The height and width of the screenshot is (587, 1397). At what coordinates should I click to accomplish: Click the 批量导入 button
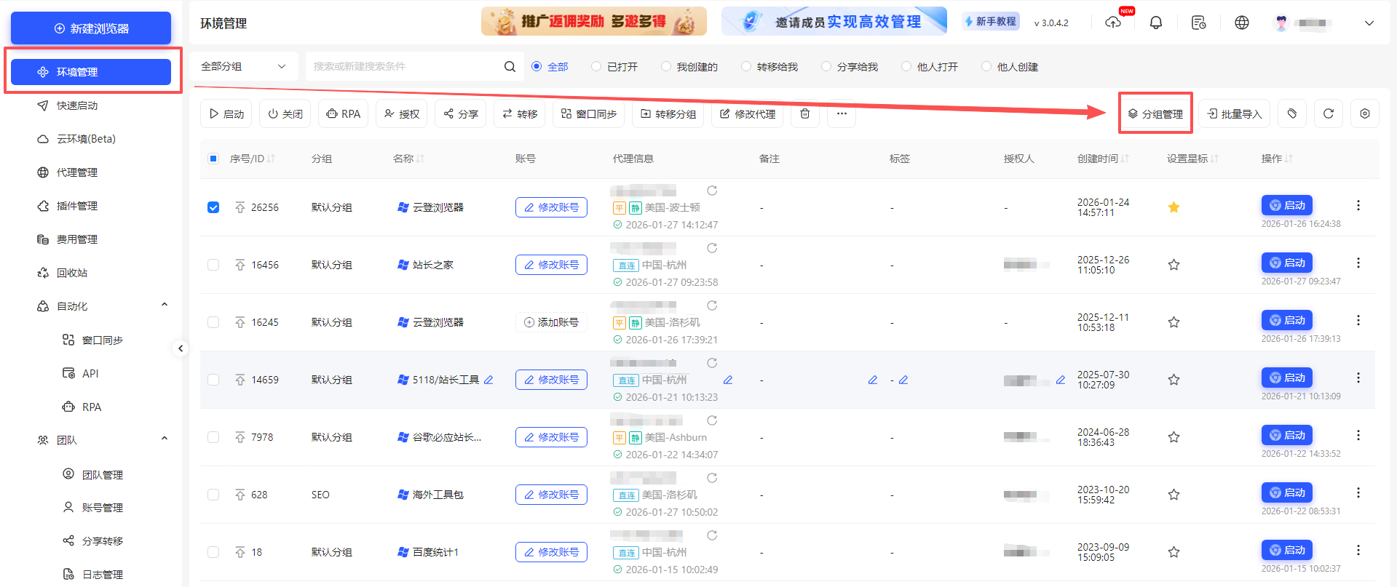pos(1235,113)
